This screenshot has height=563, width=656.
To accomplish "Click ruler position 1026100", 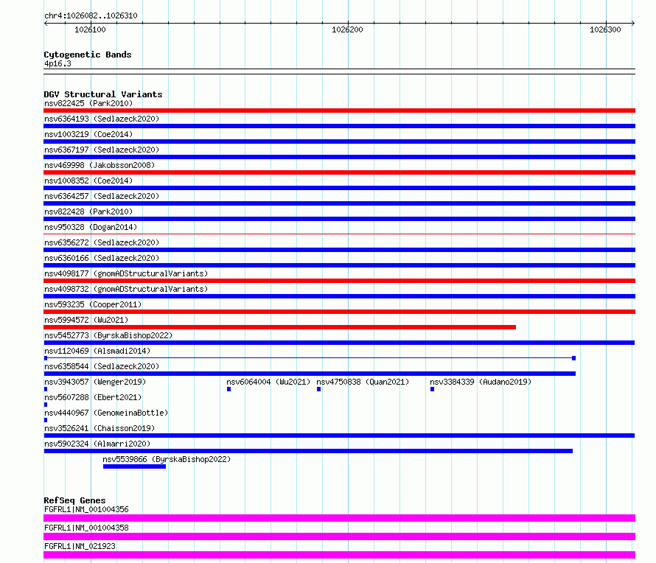I will pos(90,29).
